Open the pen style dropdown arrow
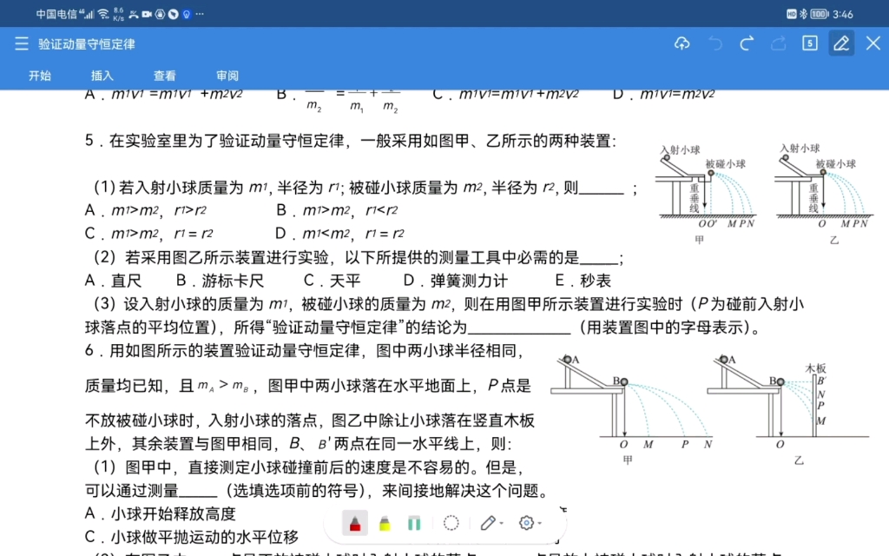This screenshot has width=889, height=556. (x=499, y=524)
